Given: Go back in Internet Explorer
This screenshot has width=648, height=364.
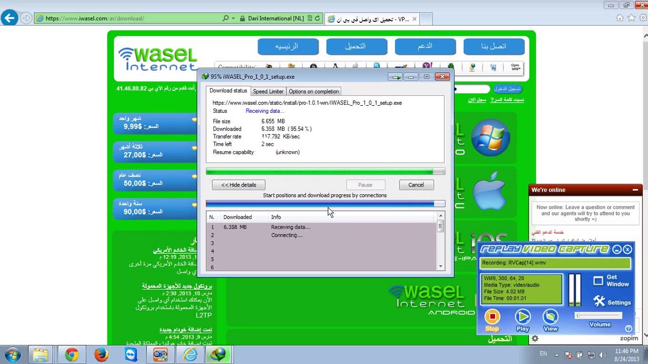Looking at the screenshot, I should click(9, 19).
